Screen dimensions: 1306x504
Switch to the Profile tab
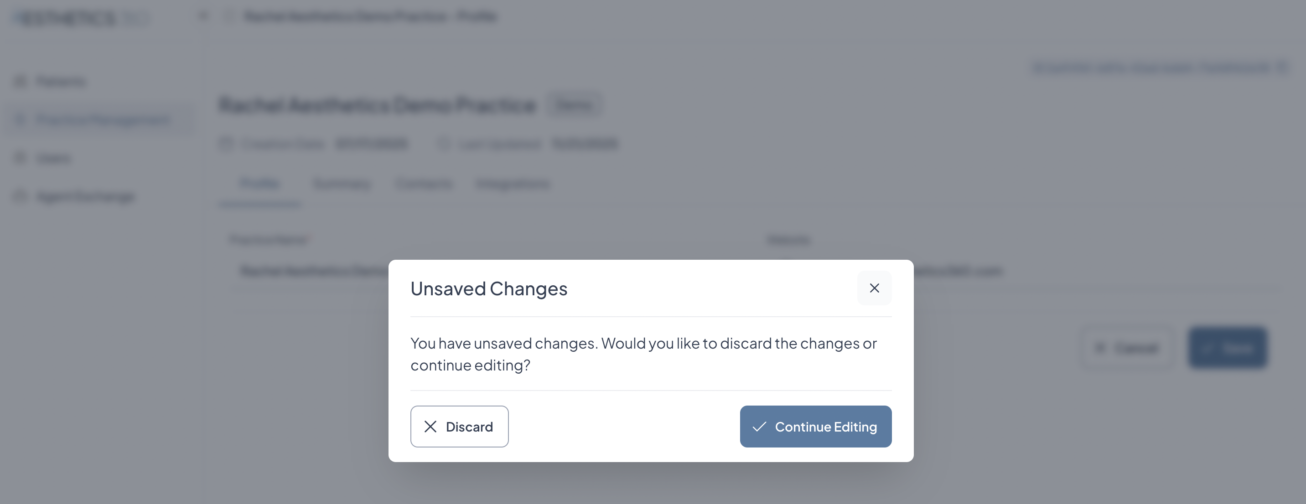coord(259,183)
